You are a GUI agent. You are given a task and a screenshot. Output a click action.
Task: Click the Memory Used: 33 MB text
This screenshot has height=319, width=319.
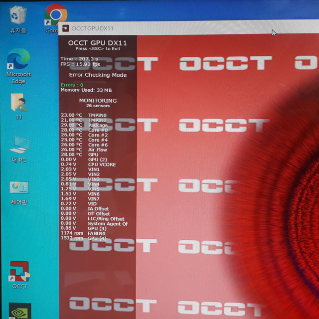(x=86, y=90)
